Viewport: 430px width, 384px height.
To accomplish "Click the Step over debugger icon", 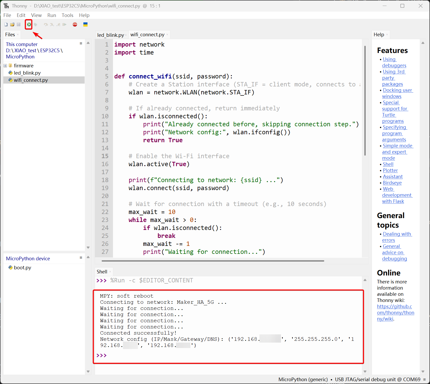I will click(x=46, y=24).
